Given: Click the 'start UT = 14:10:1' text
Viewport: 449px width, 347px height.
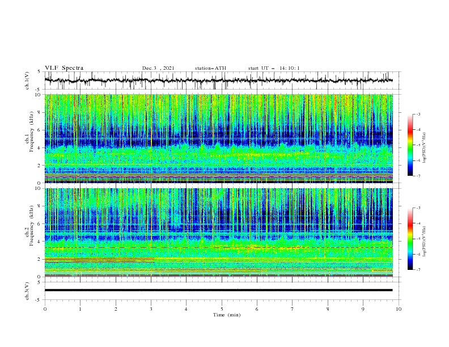Looking at the screenshot, I should (x=274, y=68).
